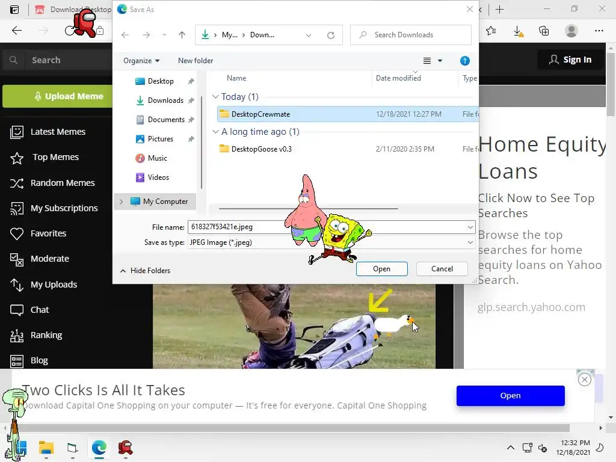Open Blog sidebar link
This screenshot has height=462, width=616.
point(28,361)
